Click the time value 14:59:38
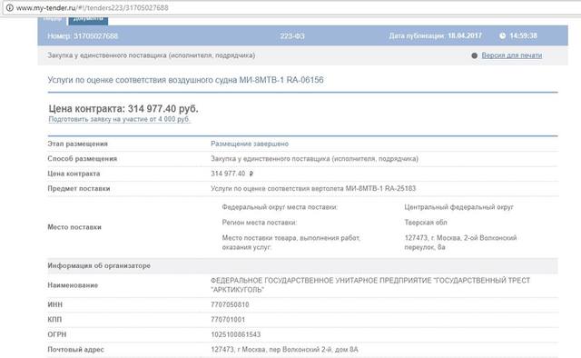This screenshot has height=358, width=581. 523,35
